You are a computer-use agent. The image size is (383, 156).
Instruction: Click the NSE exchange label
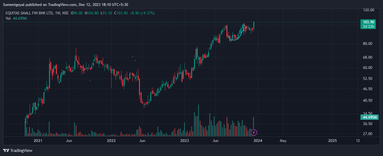(x=65, y=13)
